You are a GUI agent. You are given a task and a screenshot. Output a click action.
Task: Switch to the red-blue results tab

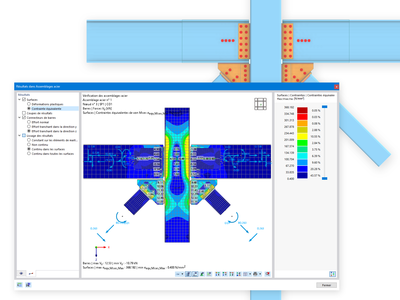pyautogui.click(x=31, y=273)
